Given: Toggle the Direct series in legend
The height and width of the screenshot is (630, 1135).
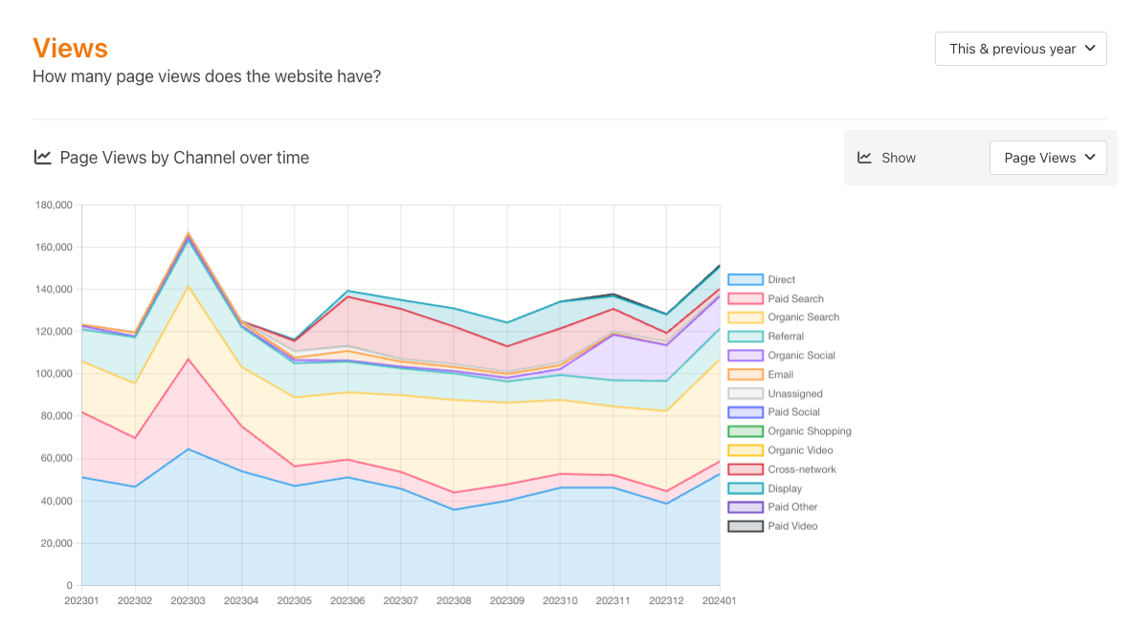Looking at the screenshot, I should [781, 280].
